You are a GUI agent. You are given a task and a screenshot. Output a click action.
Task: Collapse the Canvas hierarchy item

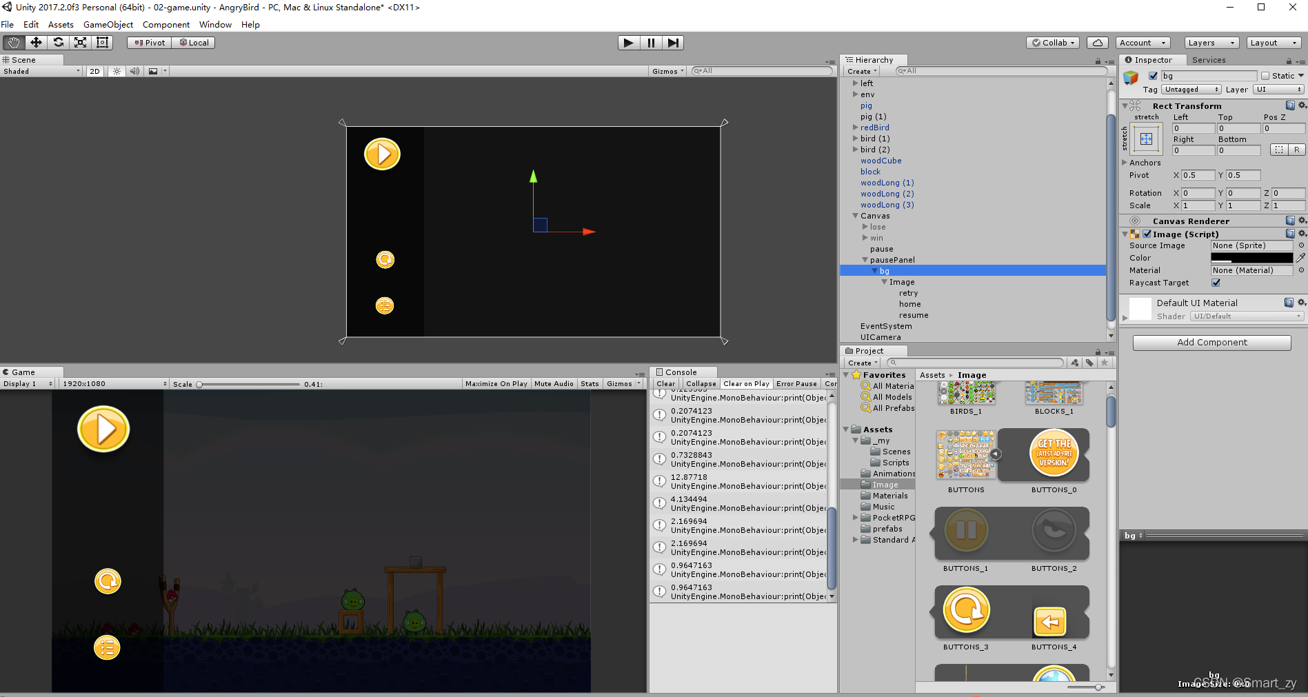click(855, 216)
